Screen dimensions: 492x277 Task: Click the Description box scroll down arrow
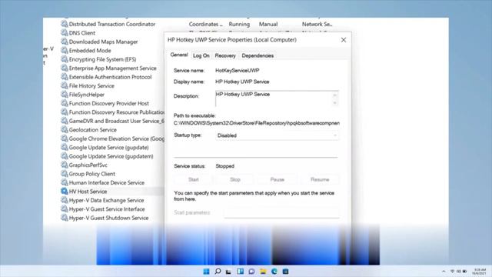tap(335, 103)
